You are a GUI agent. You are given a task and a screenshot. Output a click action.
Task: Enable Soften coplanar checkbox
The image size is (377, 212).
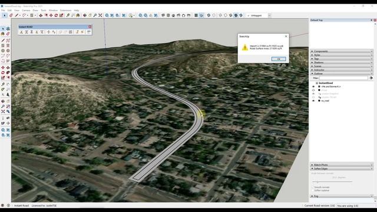[313, 190]
